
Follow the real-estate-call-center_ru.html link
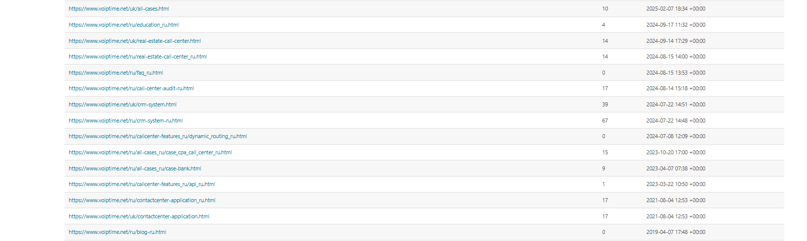click(138, 56)
